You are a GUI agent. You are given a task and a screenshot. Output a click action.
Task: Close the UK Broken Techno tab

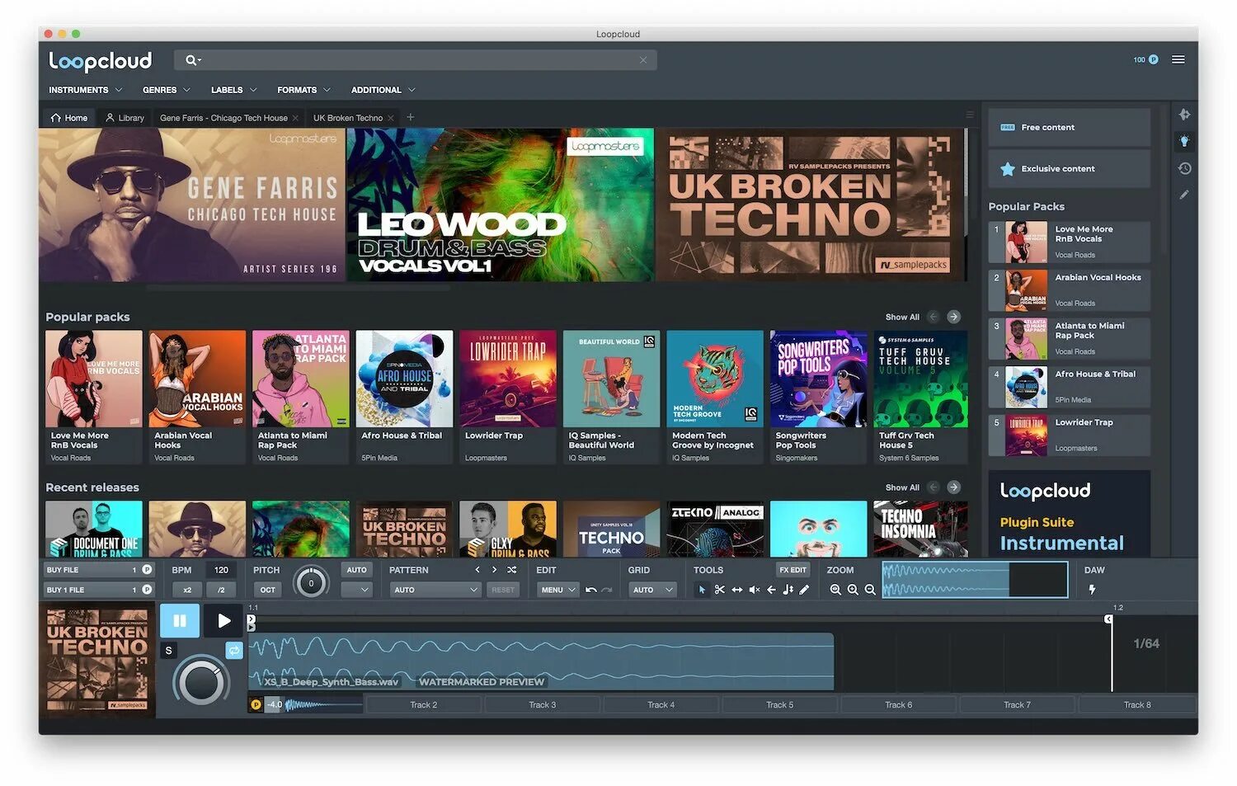click(x=391, y=118)
